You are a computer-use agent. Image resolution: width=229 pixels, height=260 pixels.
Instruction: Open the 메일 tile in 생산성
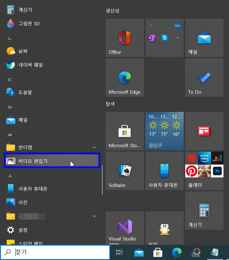(204, 38)
